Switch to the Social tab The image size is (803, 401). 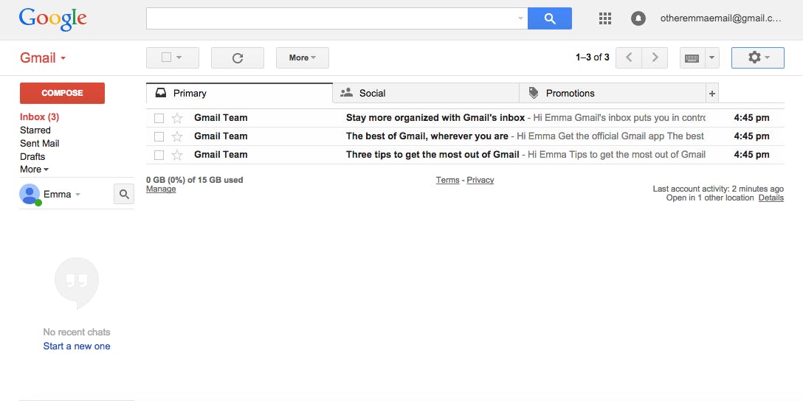click(372, 94)
